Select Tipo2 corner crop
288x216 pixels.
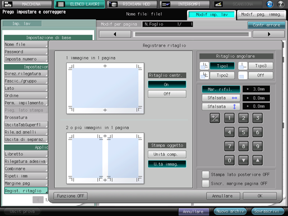pos(222,75)
